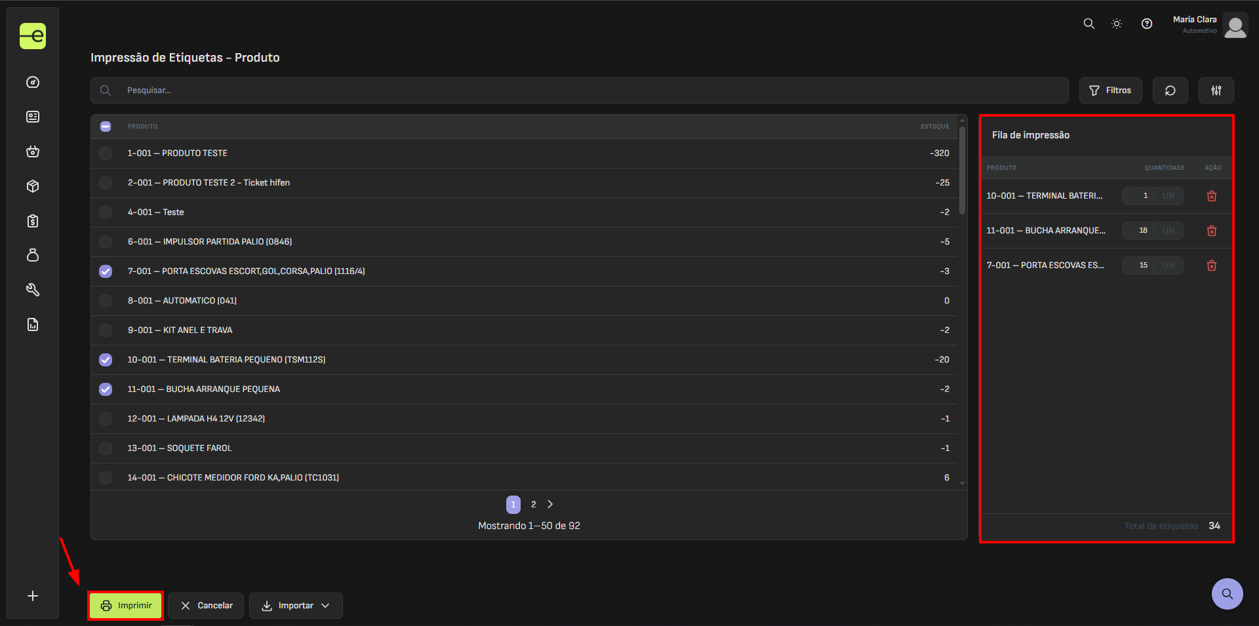This screenshot has height=626, width=1259.
Task: Open the contacts card icon in sidebar
Action: tap(33, 117)
